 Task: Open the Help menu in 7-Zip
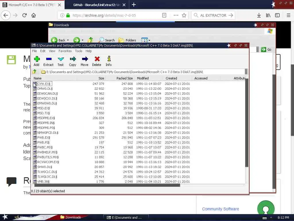[x=88, y=51]
